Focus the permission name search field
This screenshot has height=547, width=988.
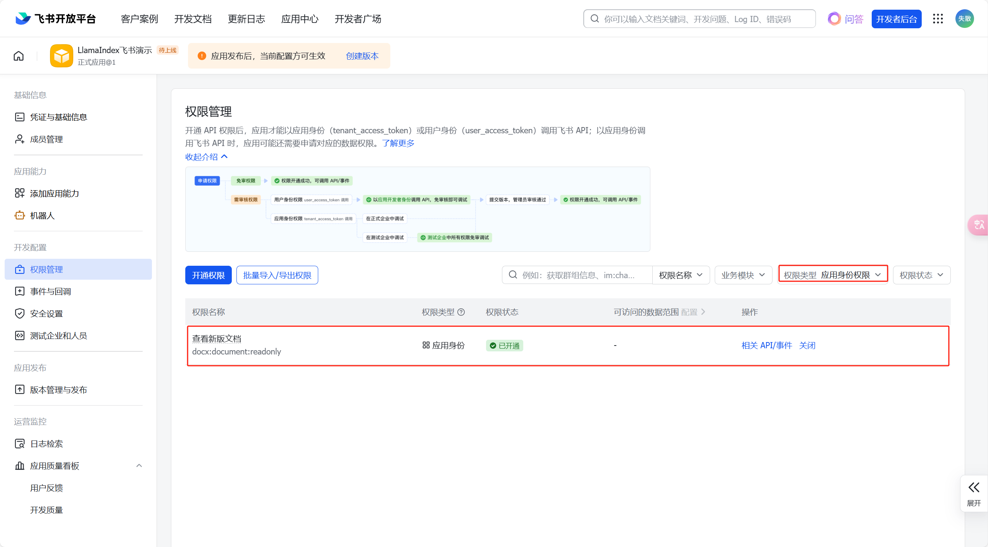578,275
